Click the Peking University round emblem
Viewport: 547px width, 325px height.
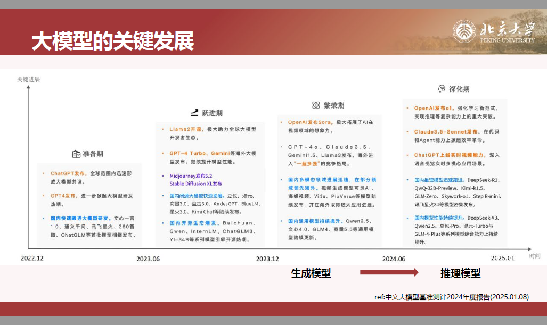pos(464,31)
